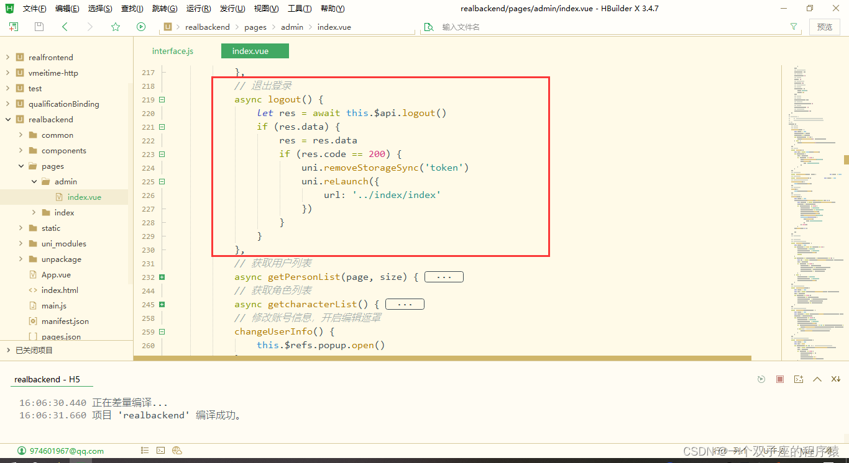Expand the index folder under pages
Screen dimensions: 849x463
click(34, 212)
